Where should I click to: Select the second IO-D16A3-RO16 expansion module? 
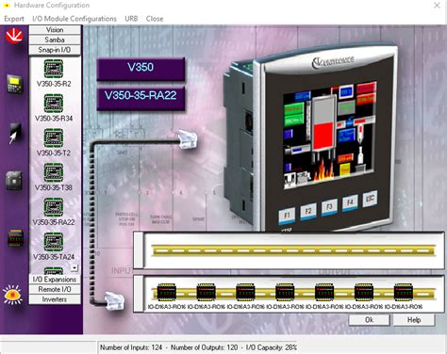[x=206, y=292]
